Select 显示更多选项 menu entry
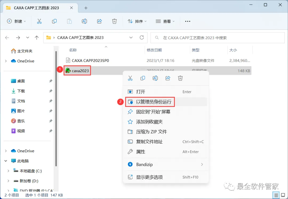288x199 pixels. coord(166,177)
